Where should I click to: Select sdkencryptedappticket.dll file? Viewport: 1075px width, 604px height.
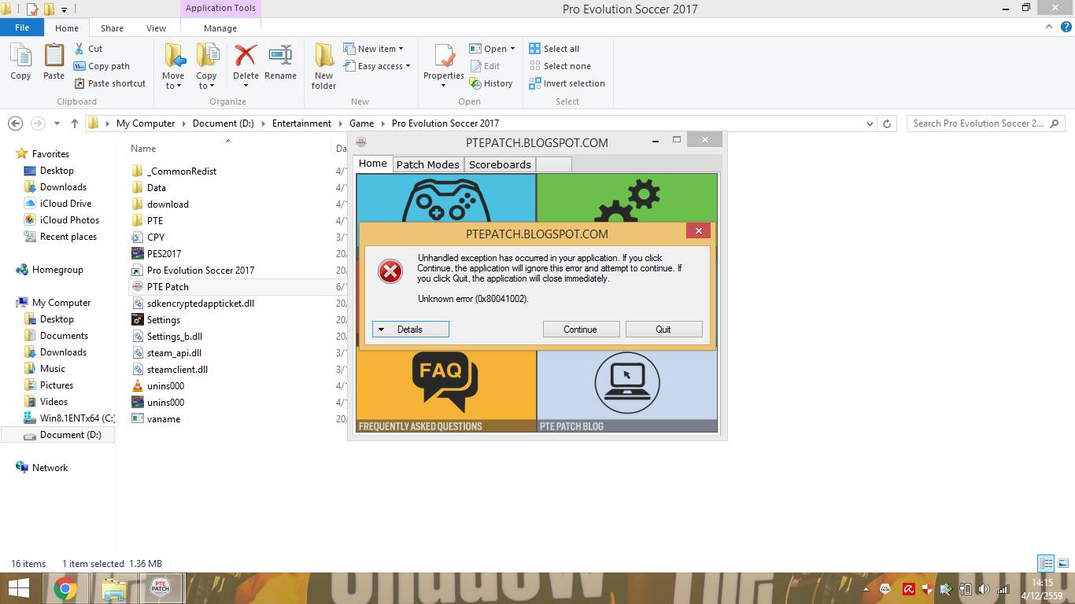tap(200, 304)
